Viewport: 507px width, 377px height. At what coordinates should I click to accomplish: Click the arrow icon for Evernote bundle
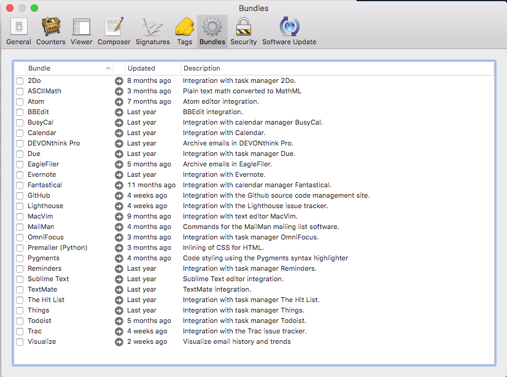click(x=119, y=175)
